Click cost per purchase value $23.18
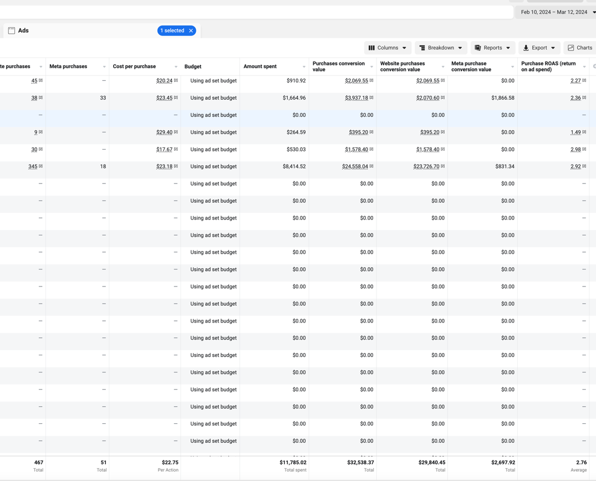 [x=164, y=166]
